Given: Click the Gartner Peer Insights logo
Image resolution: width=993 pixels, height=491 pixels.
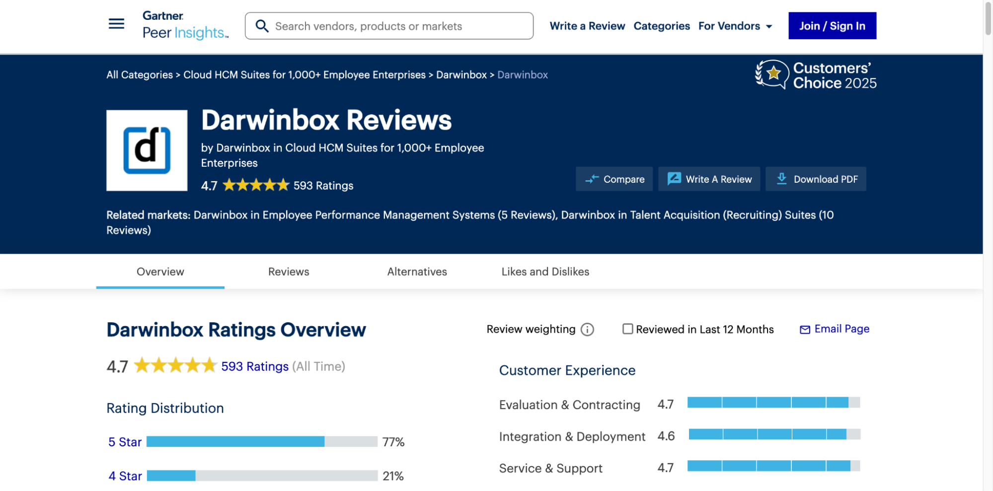Looking at the screenshot, I should (x=184, y=24).
